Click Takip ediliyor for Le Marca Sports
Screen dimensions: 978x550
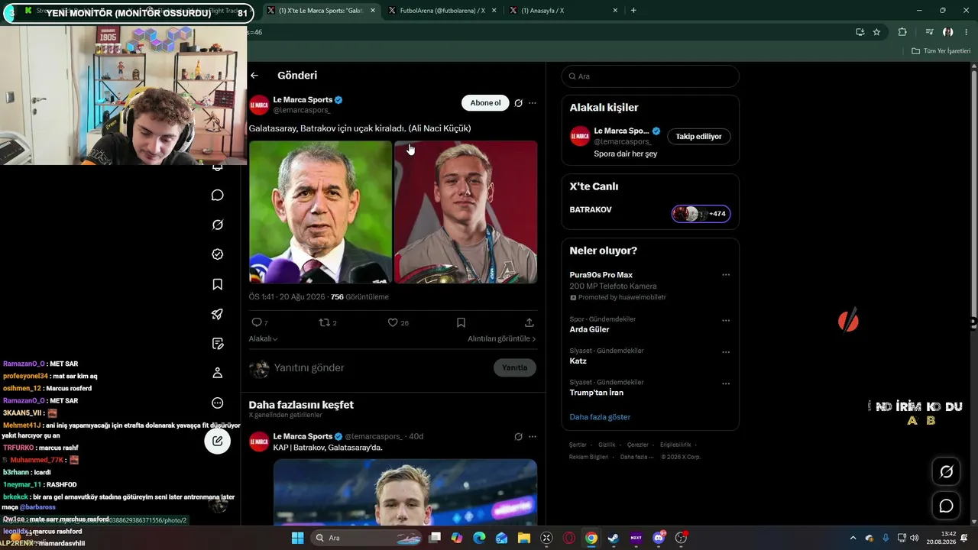click(699, 137)
